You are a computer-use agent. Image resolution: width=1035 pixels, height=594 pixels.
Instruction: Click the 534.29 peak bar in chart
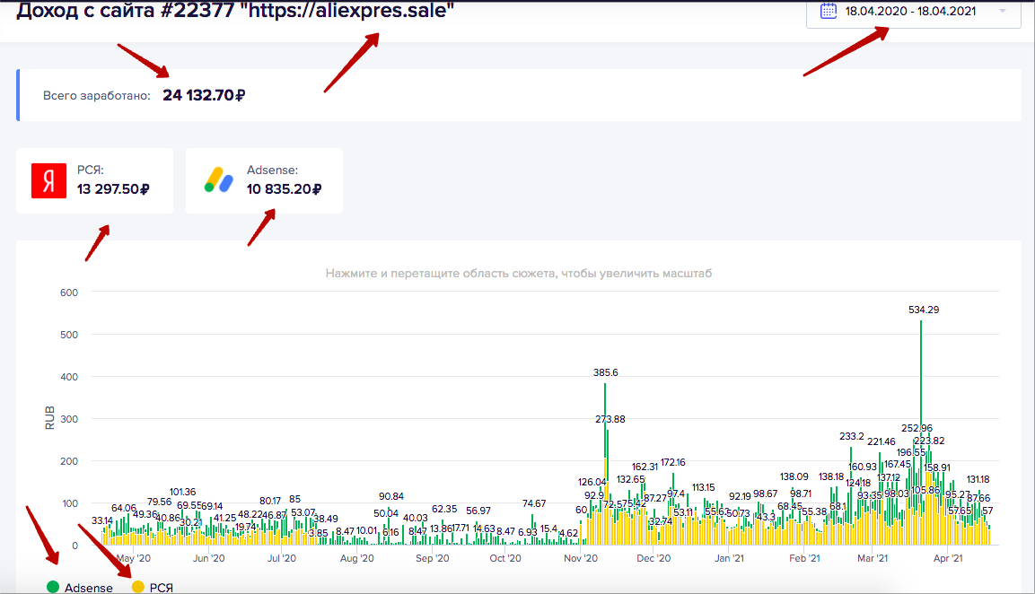point(921,432)
